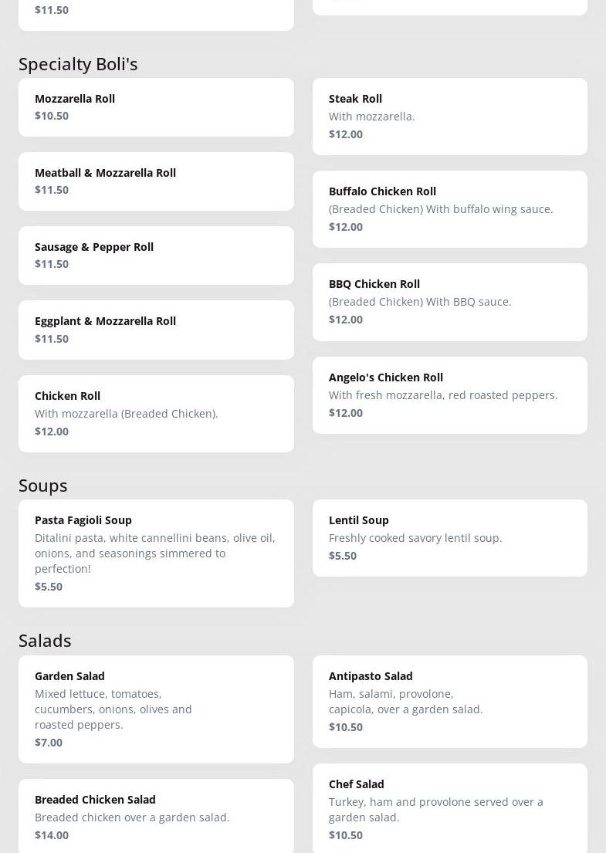Click Sausage & Pepper Roll

pos(156,256)
